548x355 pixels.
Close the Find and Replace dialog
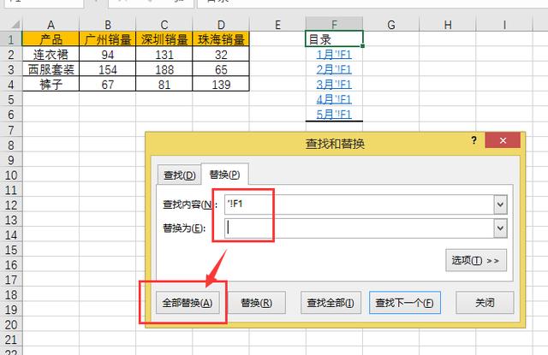tap(503, 140)
